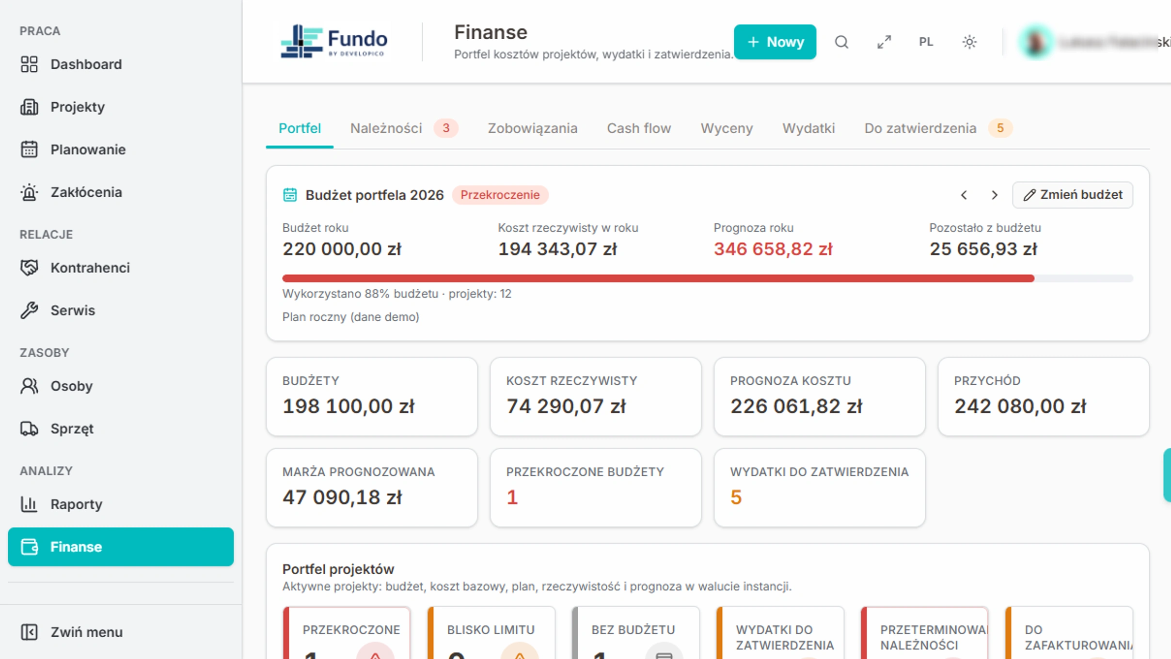Select the Blisko limitu filter card
1171x659 pixels.
click(x=491, y=632)
